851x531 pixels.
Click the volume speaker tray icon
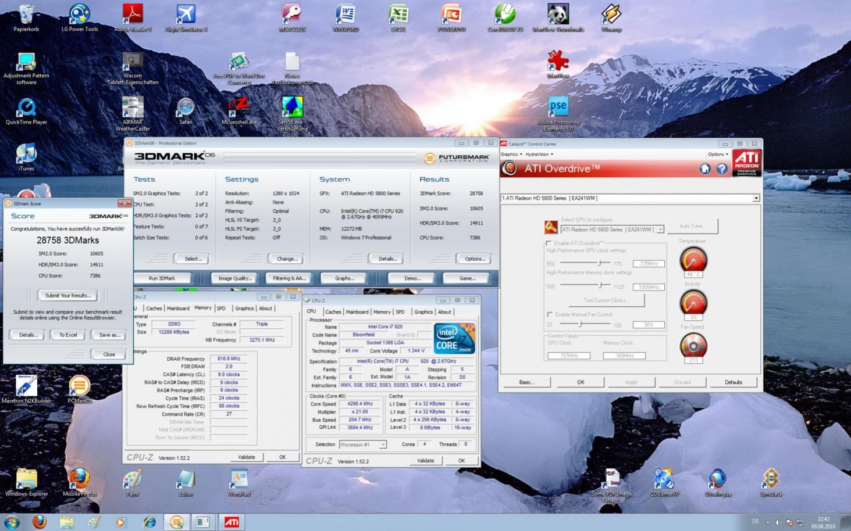tap(778, 522)
